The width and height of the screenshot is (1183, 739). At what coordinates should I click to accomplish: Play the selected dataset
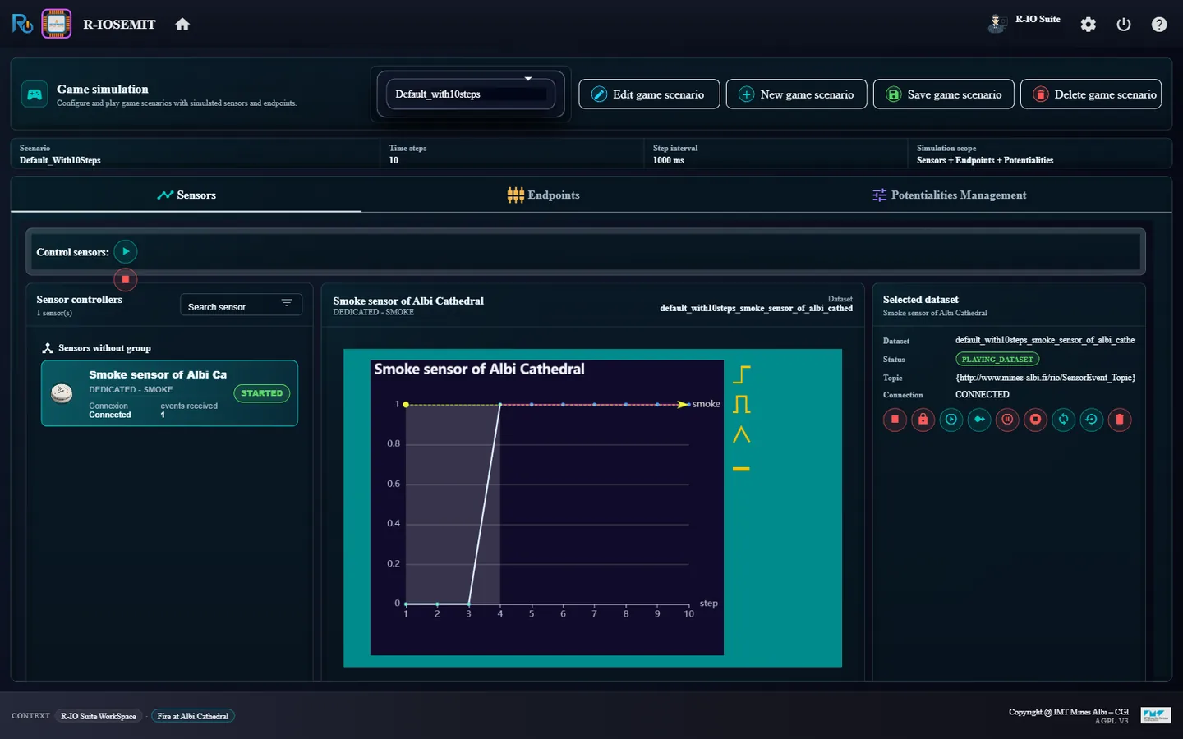pos(951,420)
